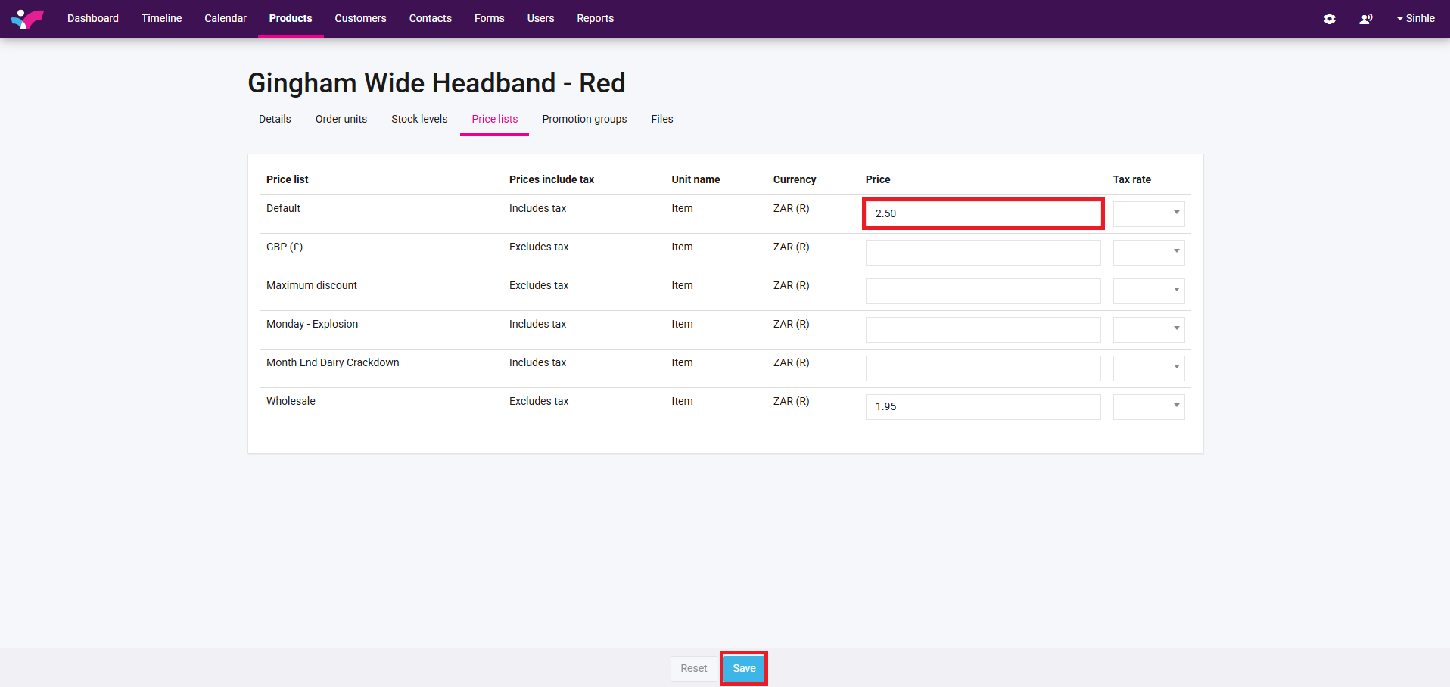Expand GBP (£) tax rate dropdown

point(1148,252)
